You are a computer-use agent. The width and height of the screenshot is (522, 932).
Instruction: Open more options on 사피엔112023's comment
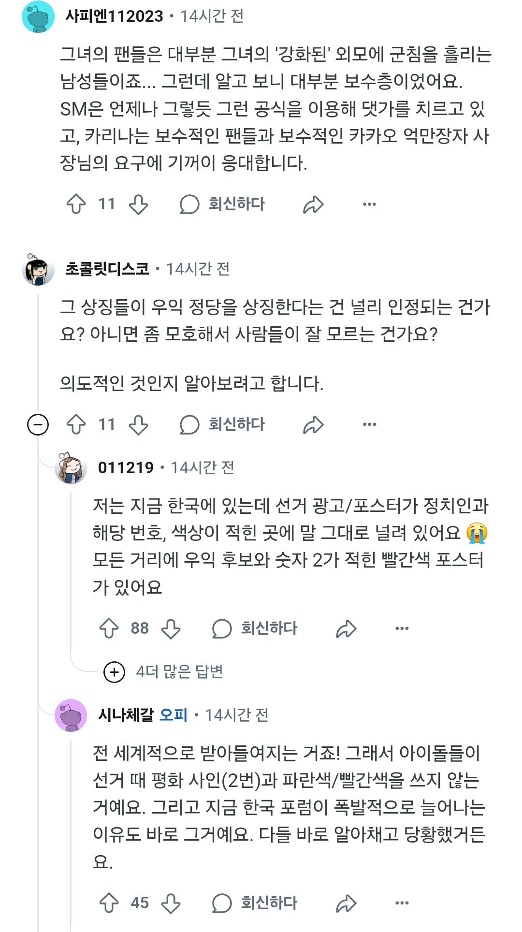click(x=369, y=204)
